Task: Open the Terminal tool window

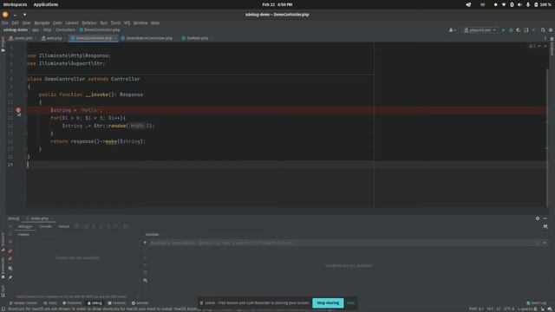Action: point(117,303)
